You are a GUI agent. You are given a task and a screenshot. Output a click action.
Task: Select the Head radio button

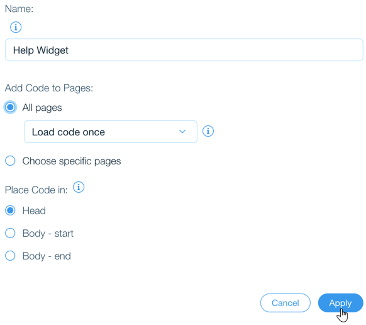point(10,210)
